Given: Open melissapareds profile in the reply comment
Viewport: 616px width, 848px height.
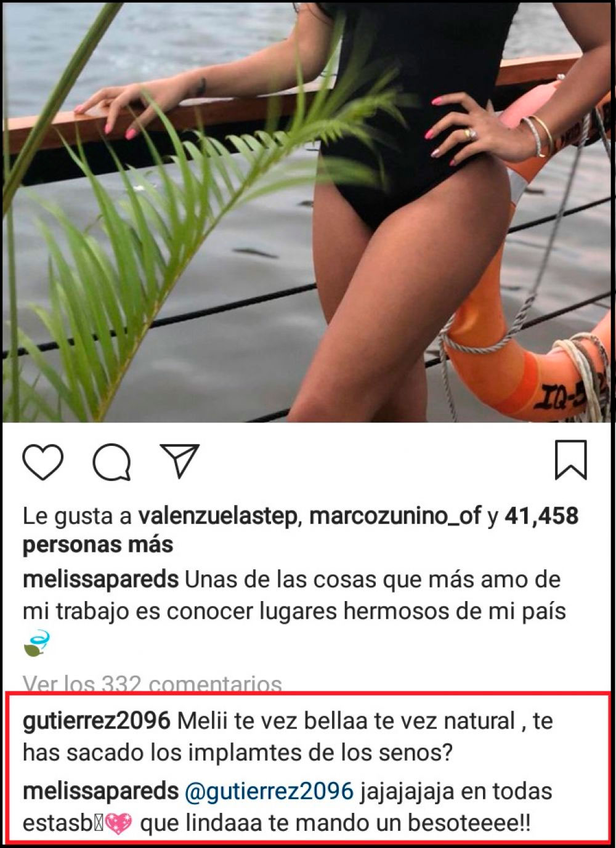Looking at the screenshot, I should point(100,791).
